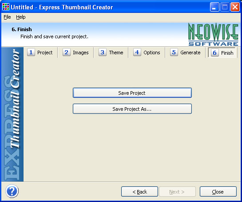Go to the Images tab
242x202 pixels.
[76, 53]
